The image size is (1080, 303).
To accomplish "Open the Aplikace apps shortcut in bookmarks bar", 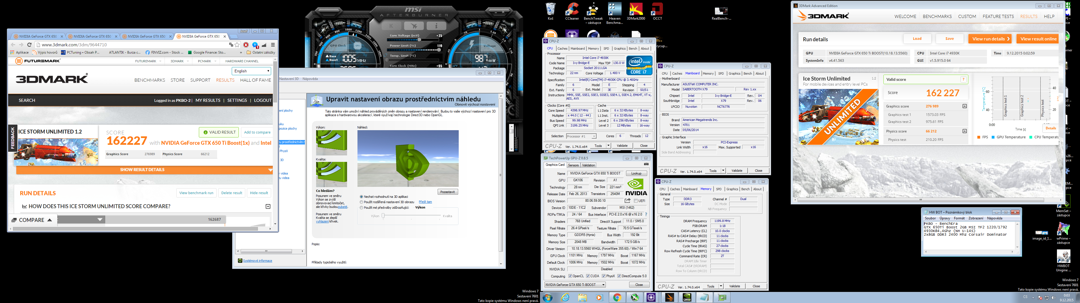I will (x=19, y=52).
